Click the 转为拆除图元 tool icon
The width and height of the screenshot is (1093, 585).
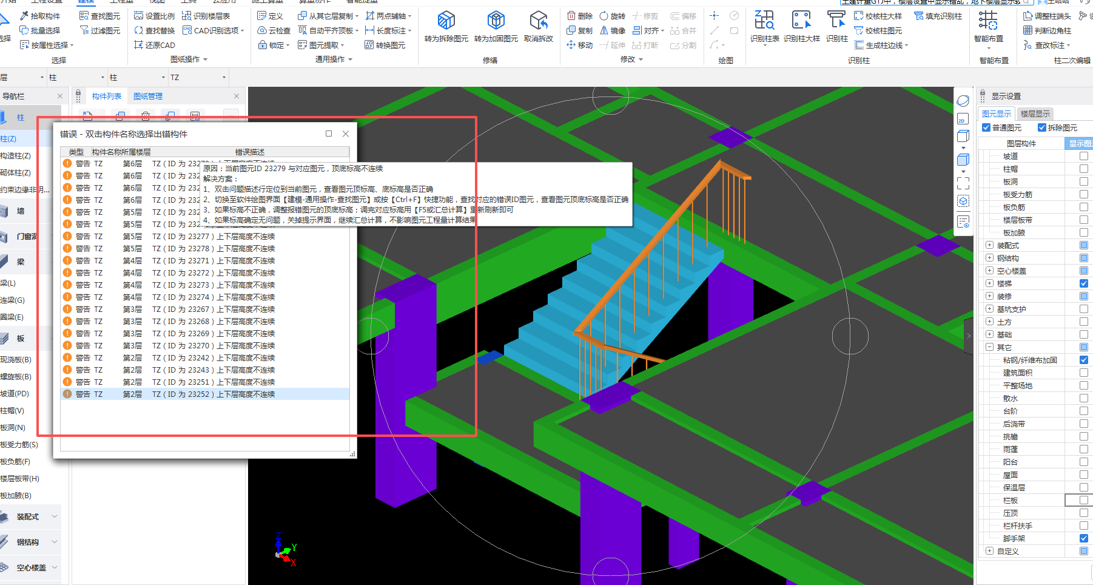(446, 21)
